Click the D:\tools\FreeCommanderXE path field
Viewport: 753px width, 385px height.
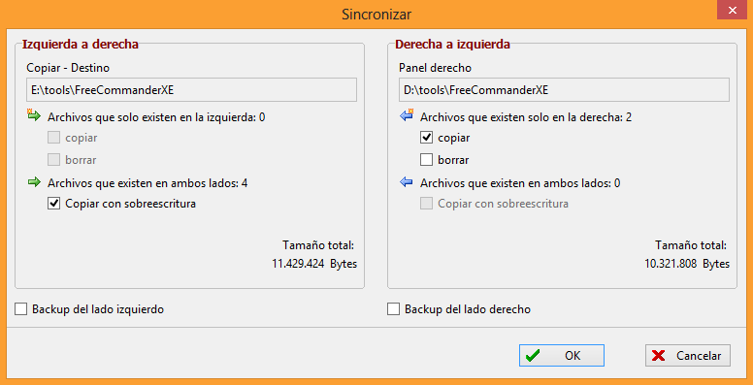(x=564, y=90)
